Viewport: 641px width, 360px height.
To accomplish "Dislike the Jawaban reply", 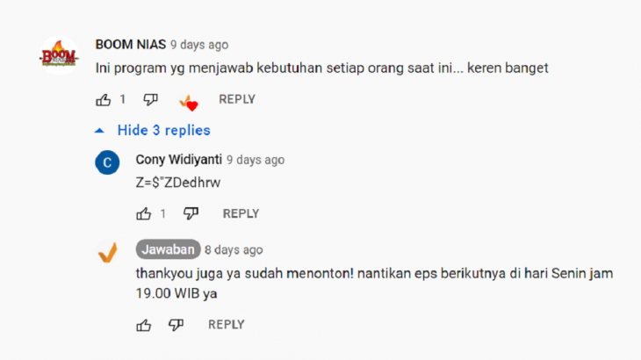I will (x=176, y=325).
